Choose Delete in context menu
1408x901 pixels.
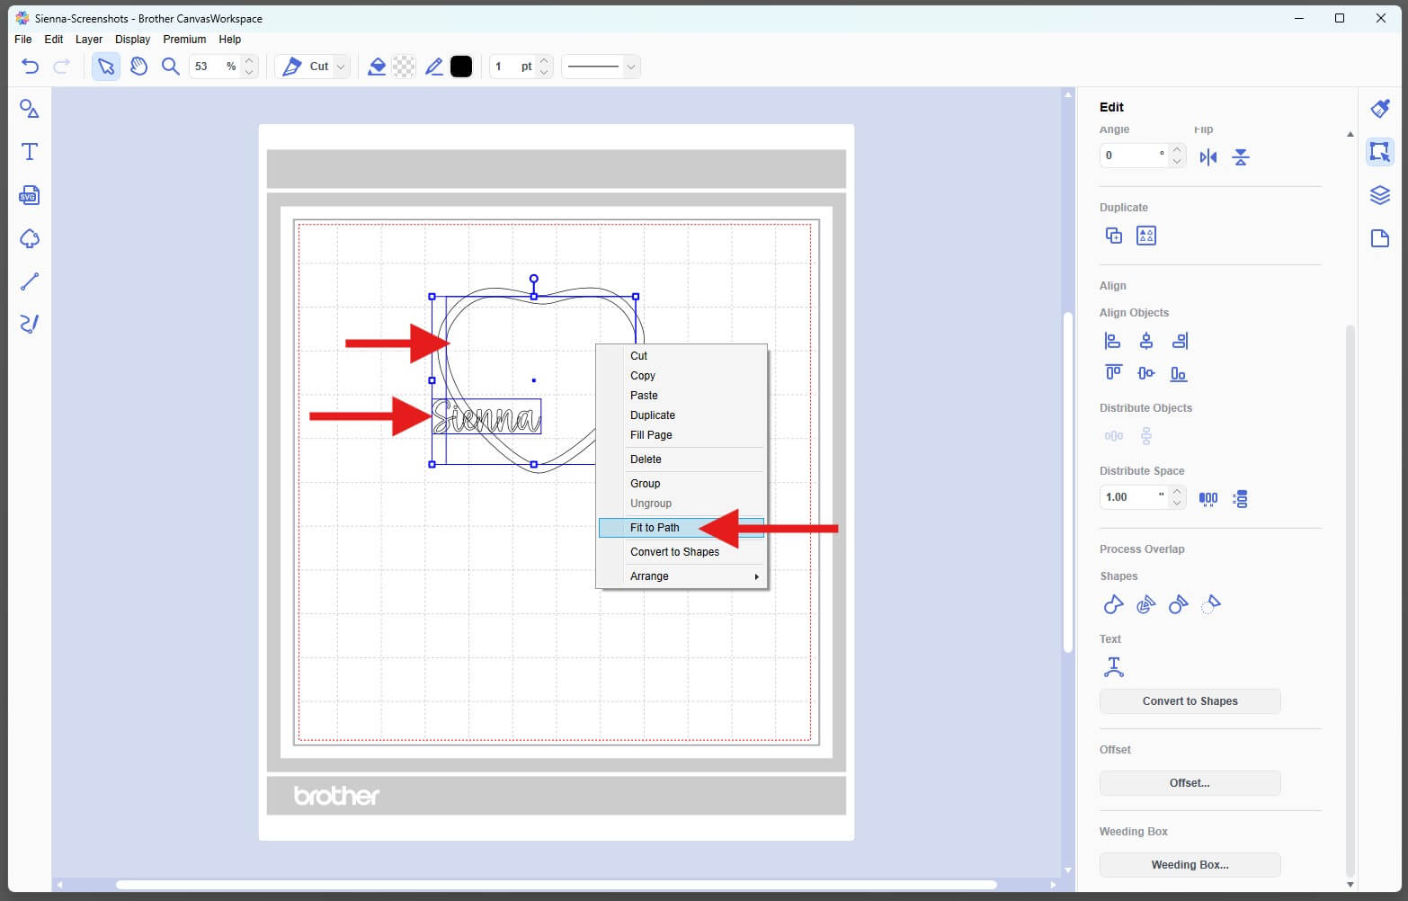(x=682, y=459)
